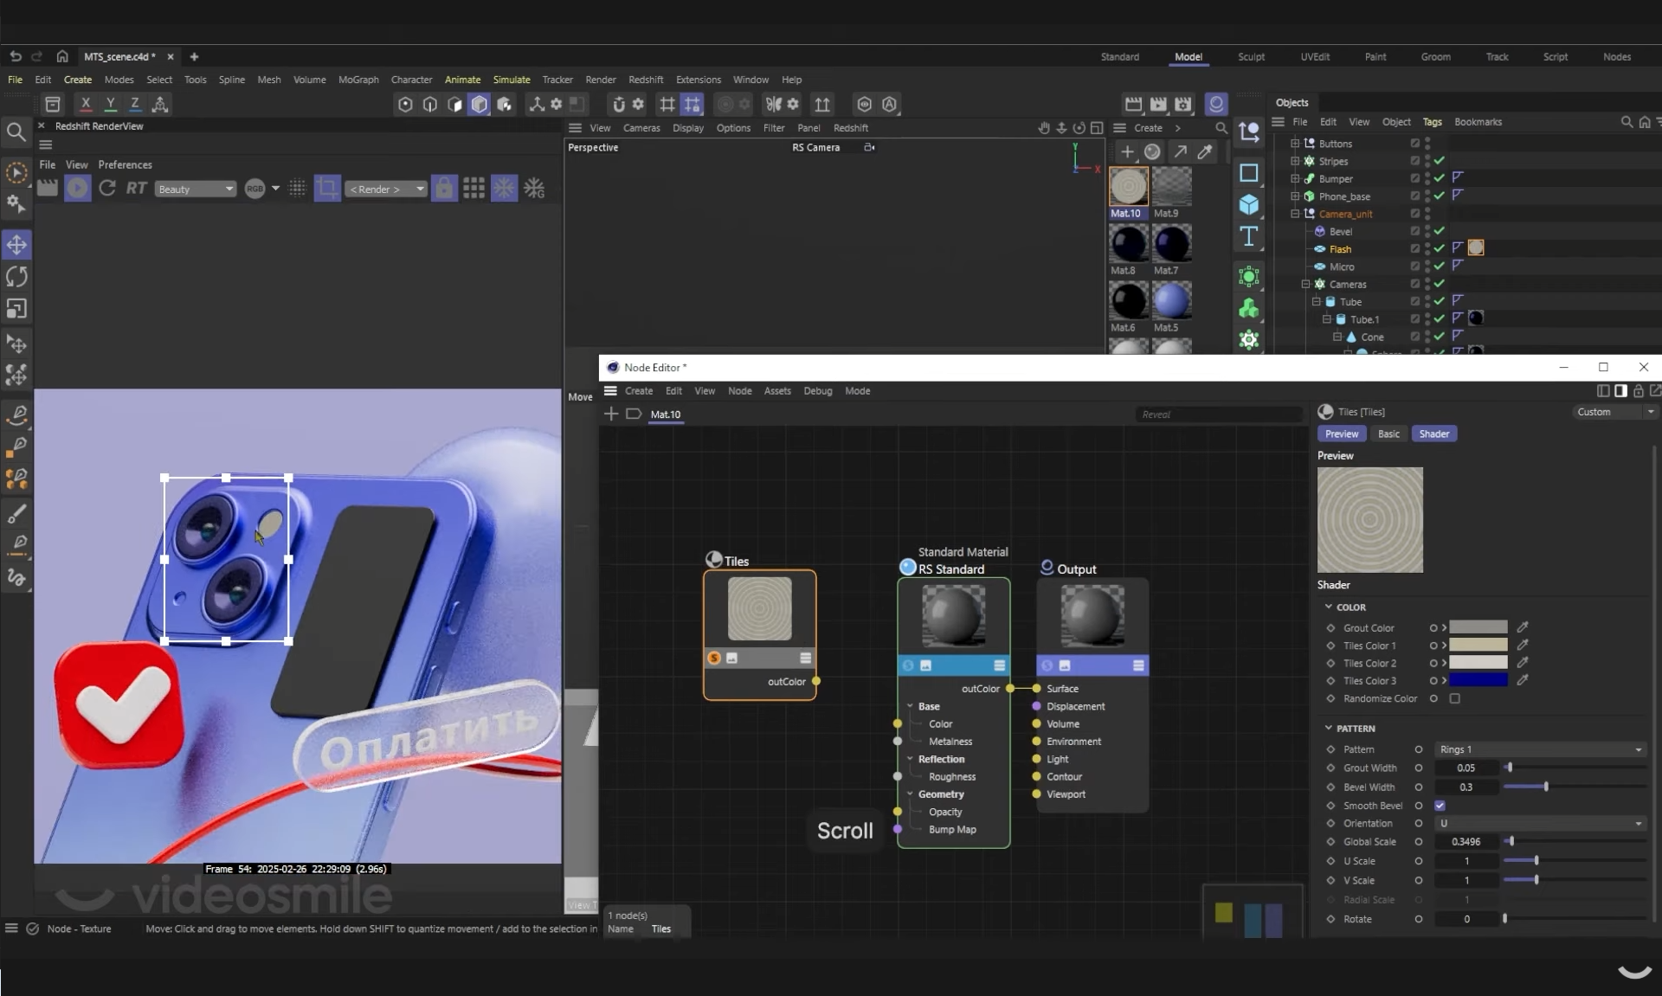The width and height of the screenshot is (1662, 996).
Task: Click the Tiles Color 1 eyedropper icon
Action: click(x=1523, y=645)
